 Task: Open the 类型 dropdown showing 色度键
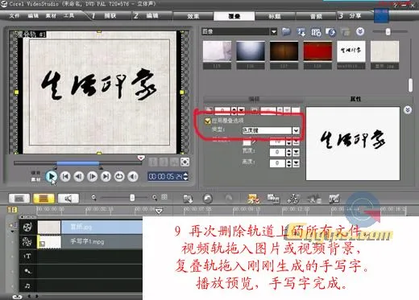coord(271,130)
